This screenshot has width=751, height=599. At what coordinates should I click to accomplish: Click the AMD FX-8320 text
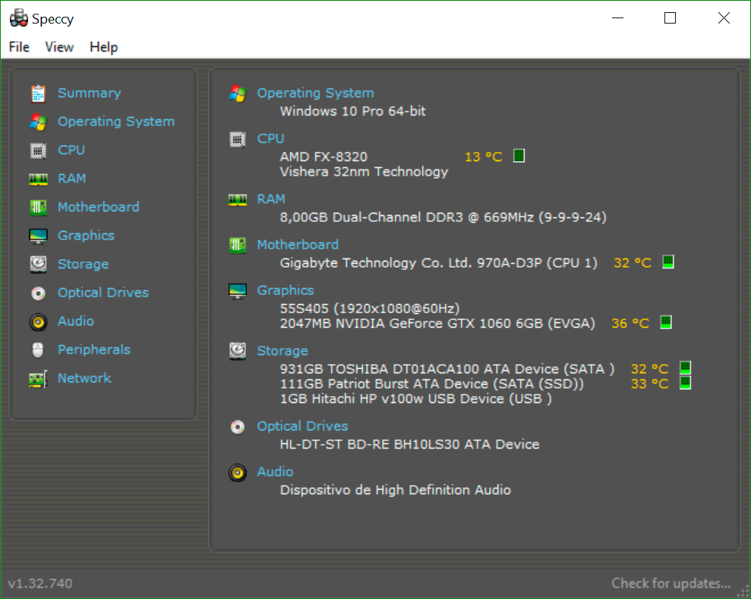[323, 157]
